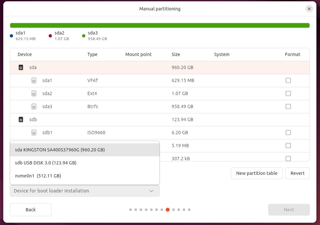The image size is (320, 225).
Task: Click the sdb disk drive icon
Action: (21, 120)
